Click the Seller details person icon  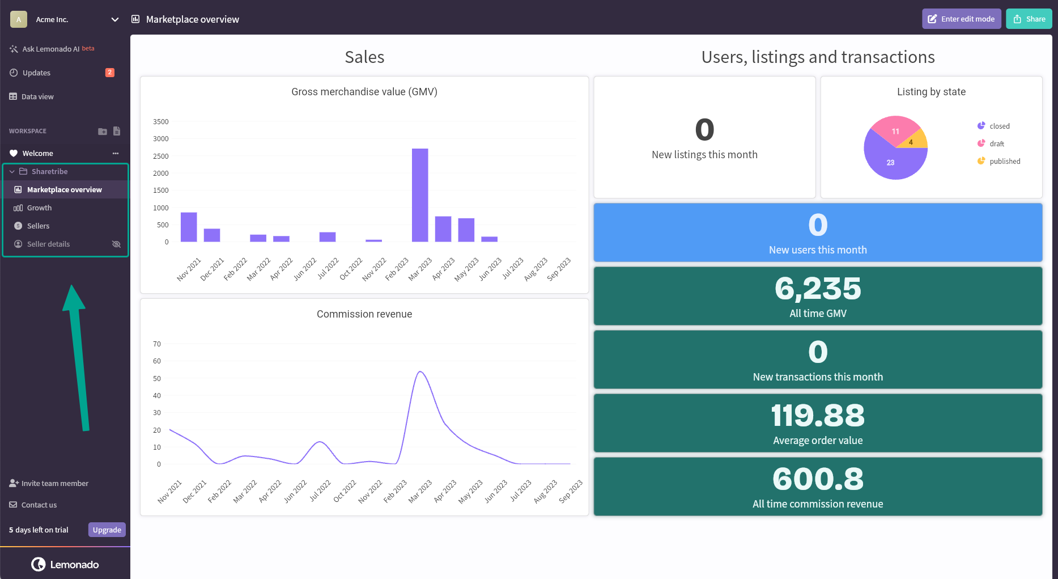click(18, 244)
